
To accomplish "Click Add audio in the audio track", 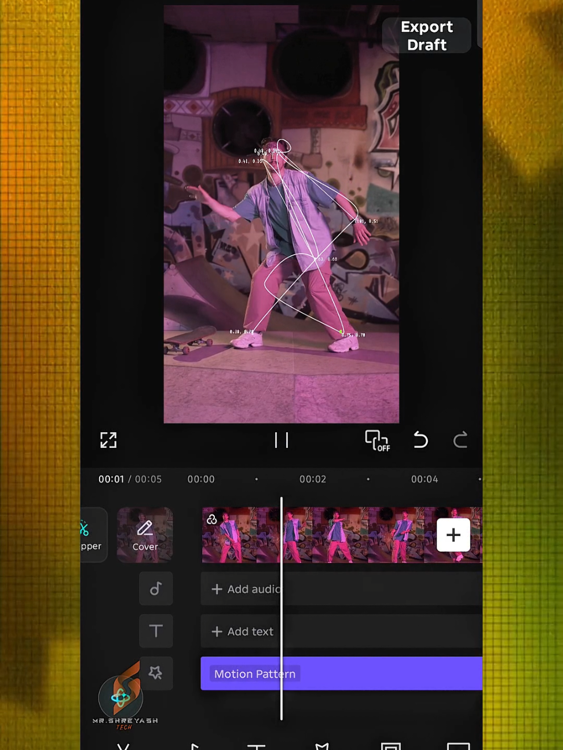I will [x=342, y=589].
